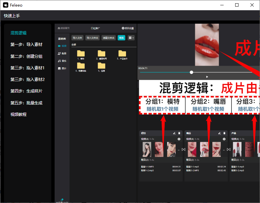Click the 返回首页 home icon
This screenshot has height=203, width=260.
tap(59, 28)
